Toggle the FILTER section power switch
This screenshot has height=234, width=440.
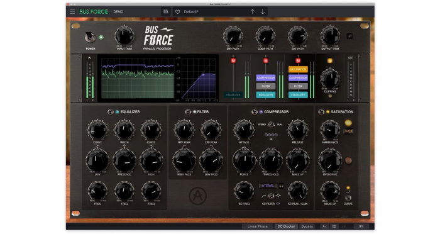(x=188, y=112)
